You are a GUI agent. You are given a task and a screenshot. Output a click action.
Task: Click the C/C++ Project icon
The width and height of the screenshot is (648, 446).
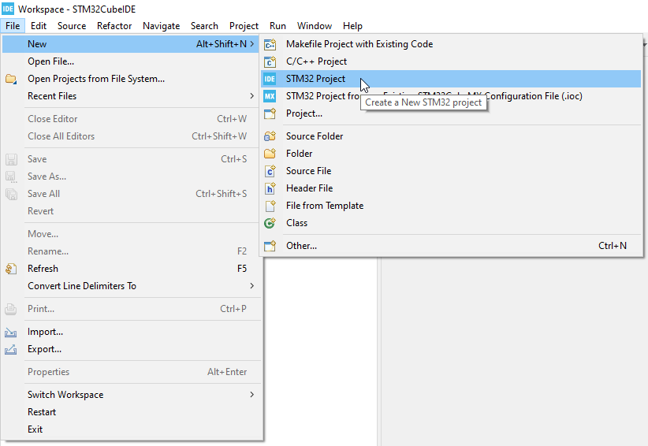pos(270,61)
